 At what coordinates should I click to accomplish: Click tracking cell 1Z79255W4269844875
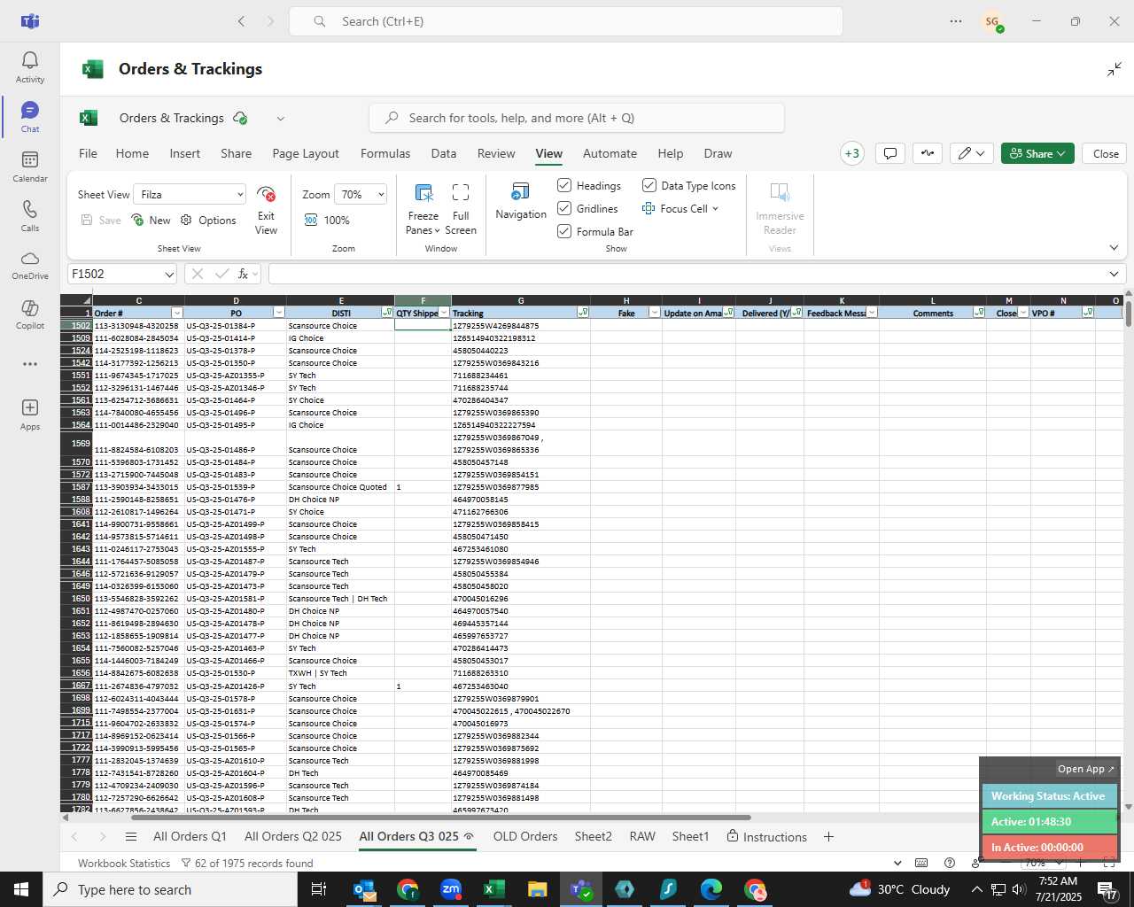(520, 326)
